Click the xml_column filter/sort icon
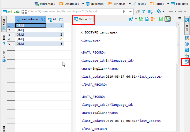190x132 pixels. [43, 19]
